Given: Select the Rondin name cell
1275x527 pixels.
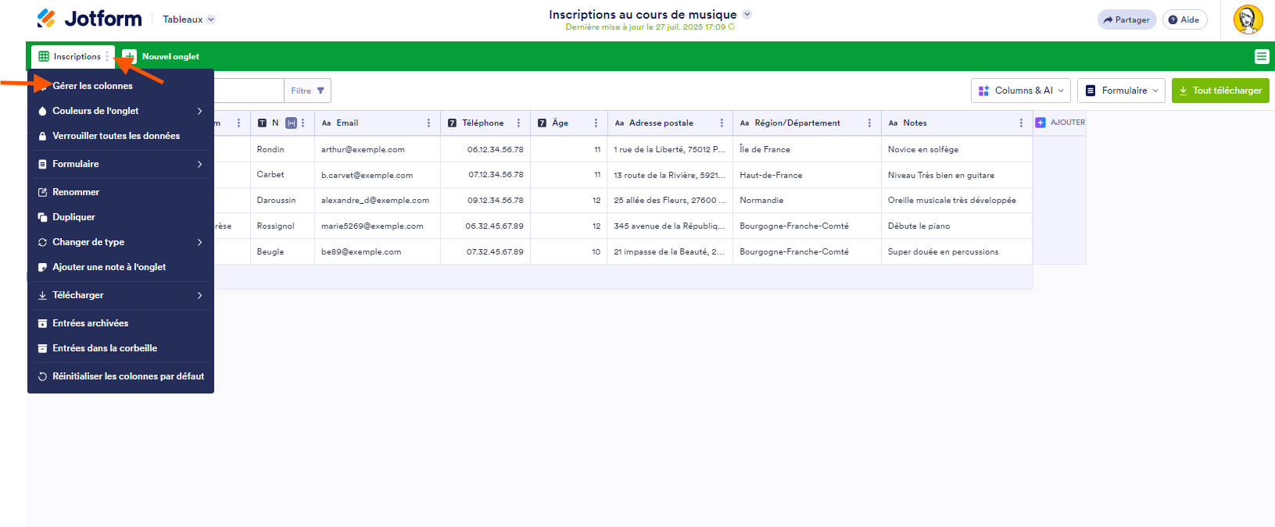Looking at the screenshot, I should click(282, 149).
